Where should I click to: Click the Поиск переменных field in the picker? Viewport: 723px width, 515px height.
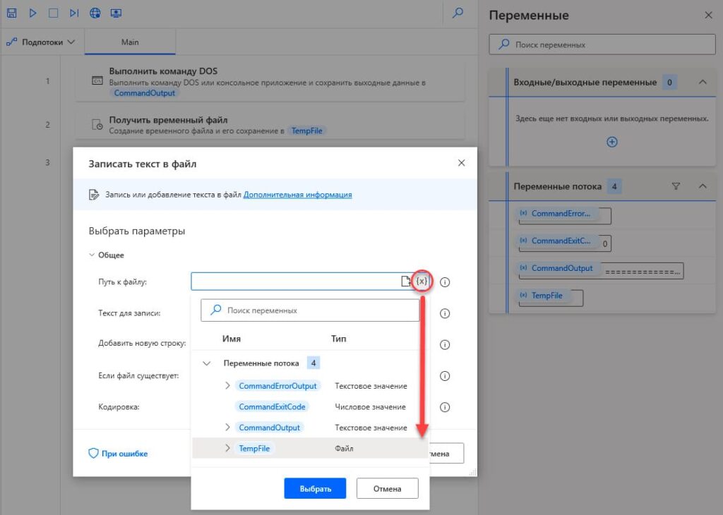pyautogui.click(x=318, y=310)
